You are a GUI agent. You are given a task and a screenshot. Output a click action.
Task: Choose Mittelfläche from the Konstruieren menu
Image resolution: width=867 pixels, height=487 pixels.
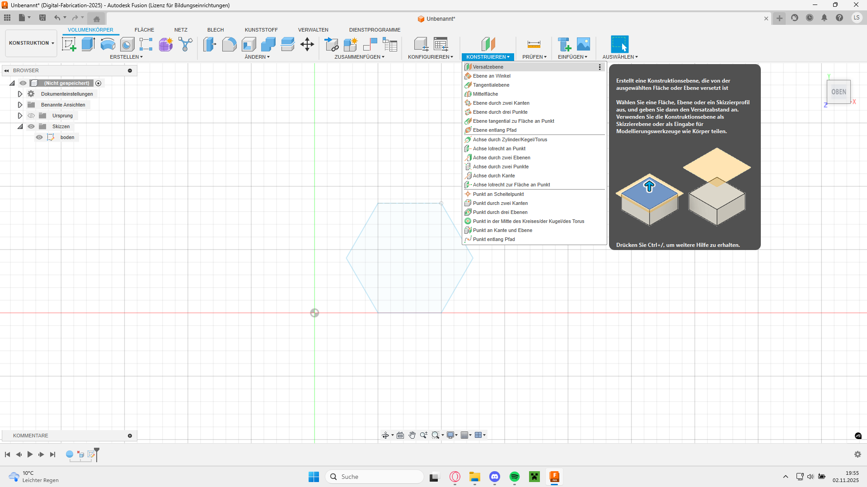pos(485,94)
